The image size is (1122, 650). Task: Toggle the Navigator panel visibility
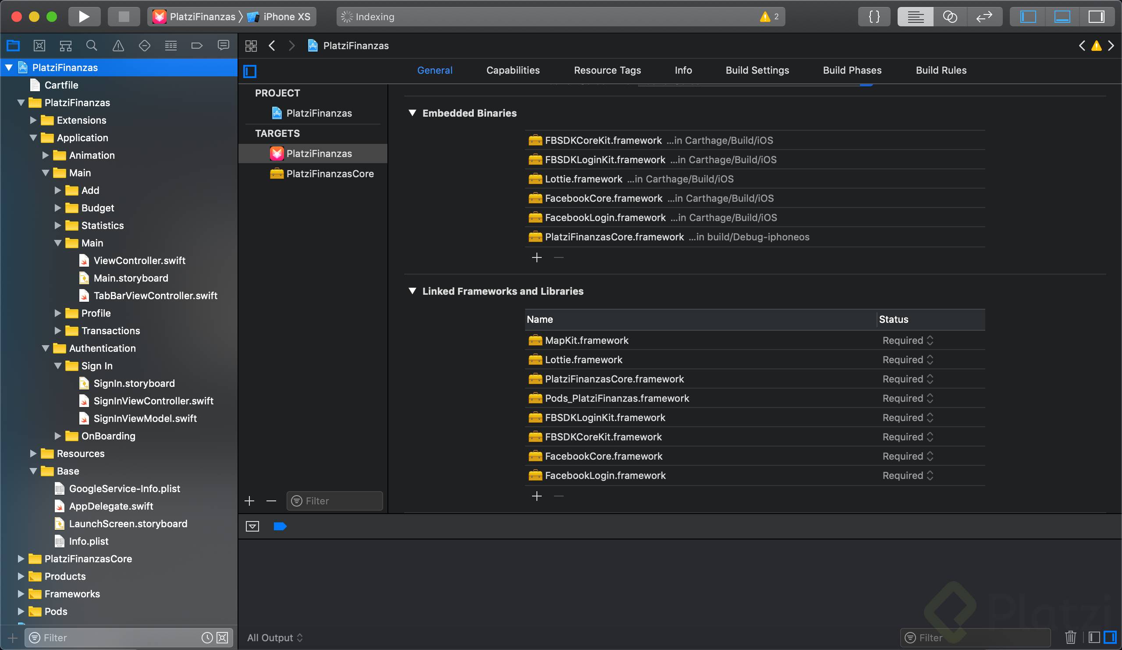tap(1028, 17)
